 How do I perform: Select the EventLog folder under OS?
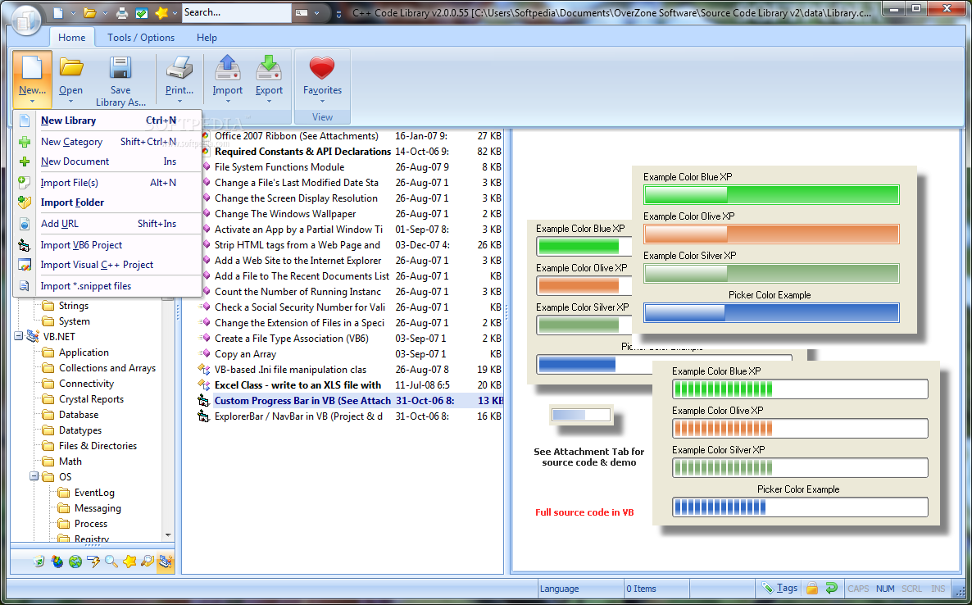pos(94,492)
